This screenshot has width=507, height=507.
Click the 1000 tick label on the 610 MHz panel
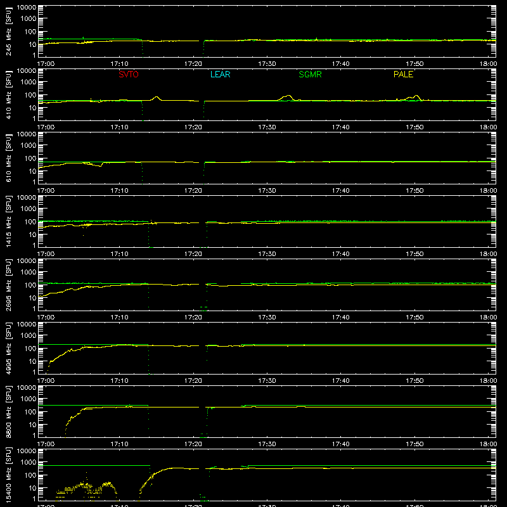click(29, 145)
